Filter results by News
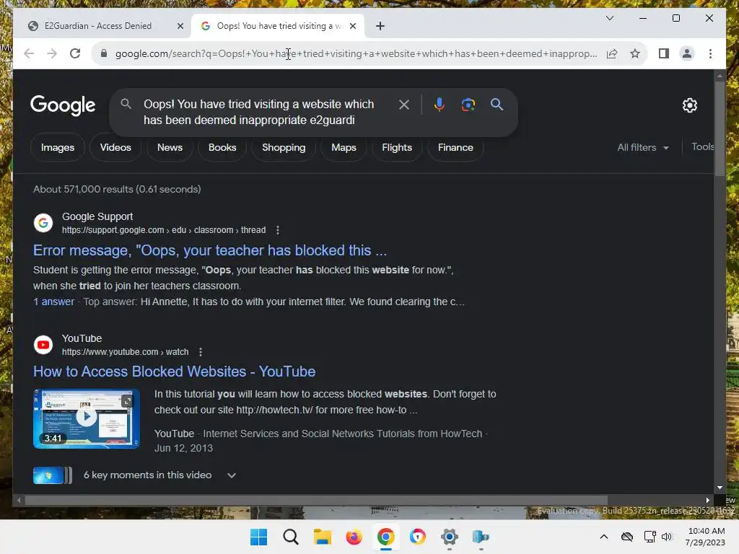Image resolution: width=739 pixels, height=554 pixels. [170, 147]
